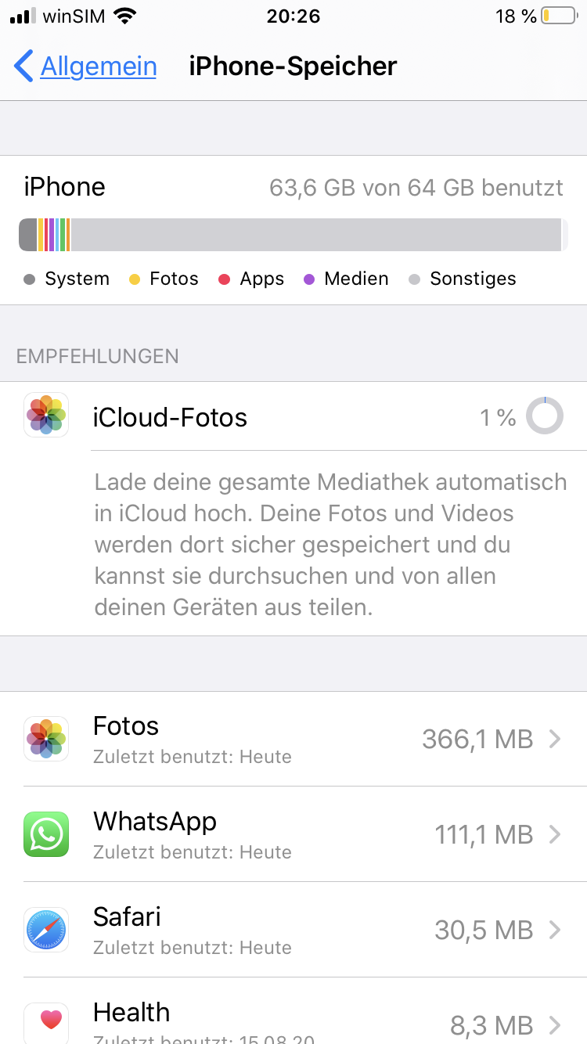
Task: Tap the yellow Fotos legend dot
Action: (x=135, y=279)
